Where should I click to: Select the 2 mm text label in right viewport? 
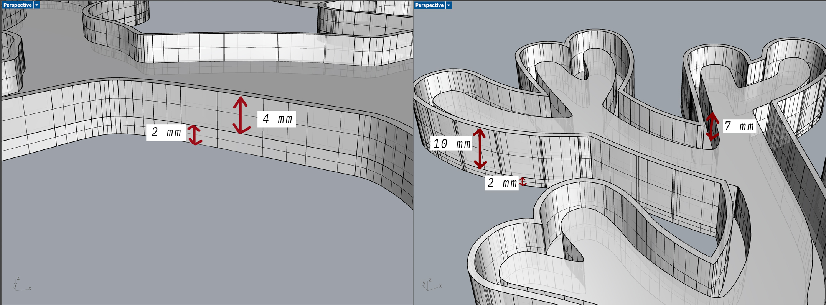click(x=501, y=183)
